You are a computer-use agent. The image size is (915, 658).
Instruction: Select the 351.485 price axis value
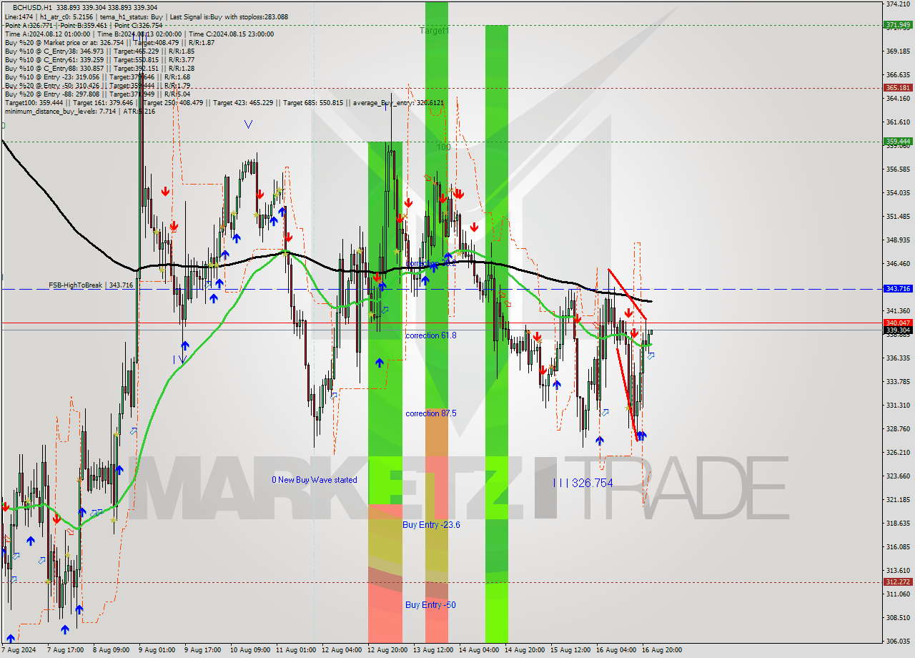pos(898,217)
